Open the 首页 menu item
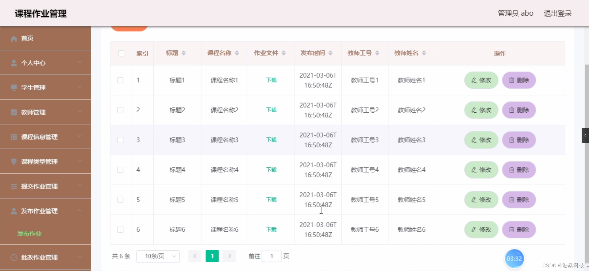Screen dimensions: 589x271 45,38
